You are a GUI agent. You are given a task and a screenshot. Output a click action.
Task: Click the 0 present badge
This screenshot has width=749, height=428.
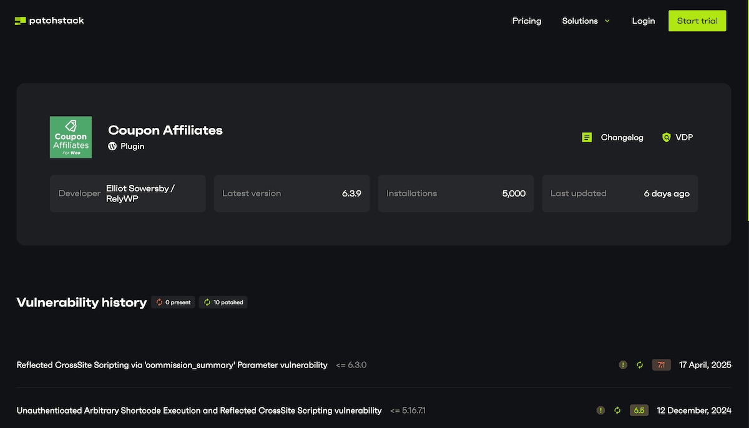click(x=173, y=302)
